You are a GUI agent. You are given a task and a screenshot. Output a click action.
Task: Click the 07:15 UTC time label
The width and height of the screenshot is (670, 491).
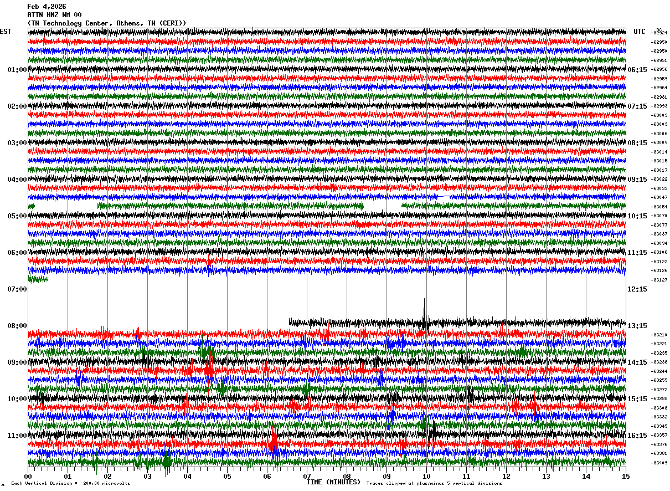tap(637, 106)
